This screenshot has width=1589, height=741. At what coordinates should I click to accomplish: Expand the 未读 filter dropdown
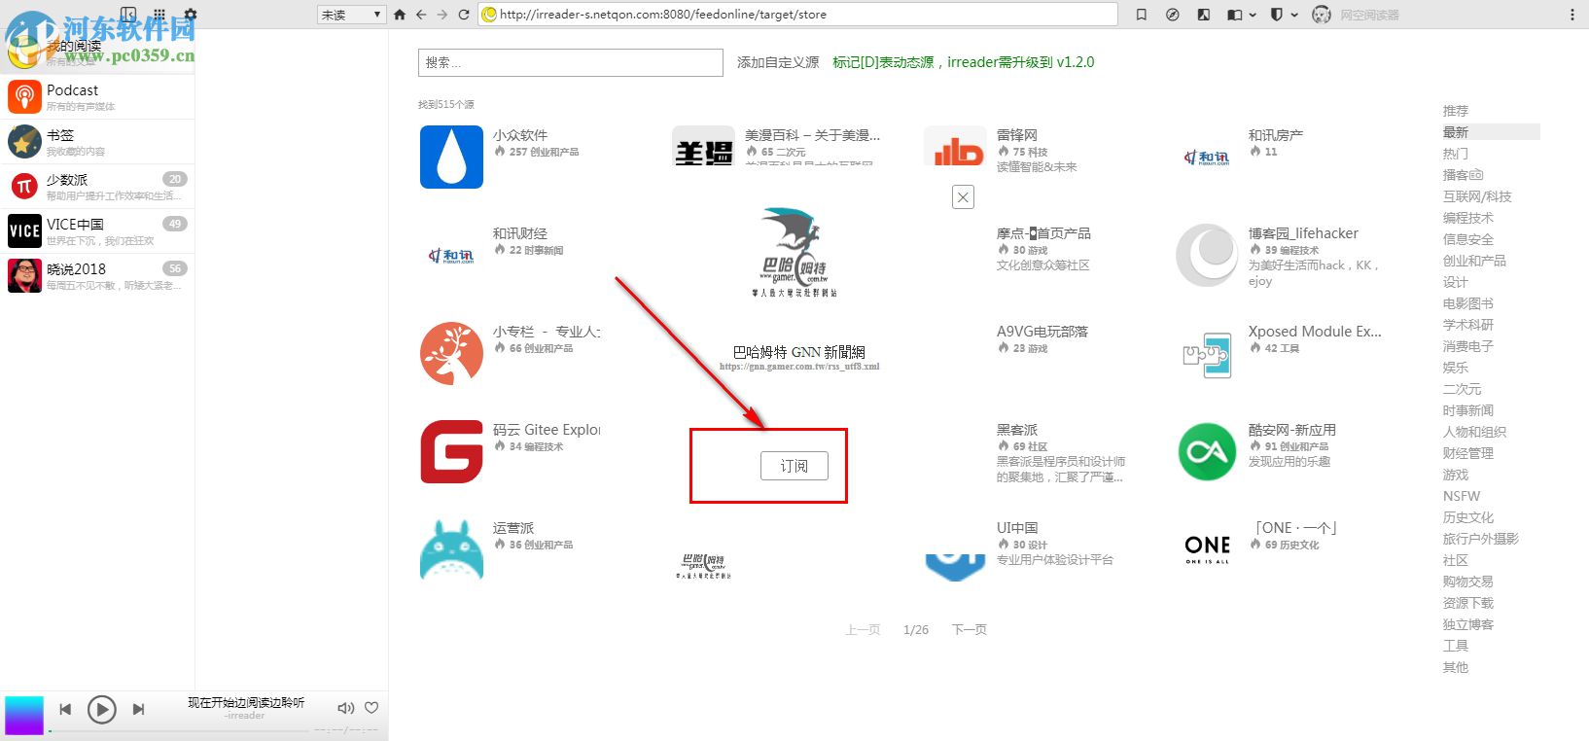(352, 15)
